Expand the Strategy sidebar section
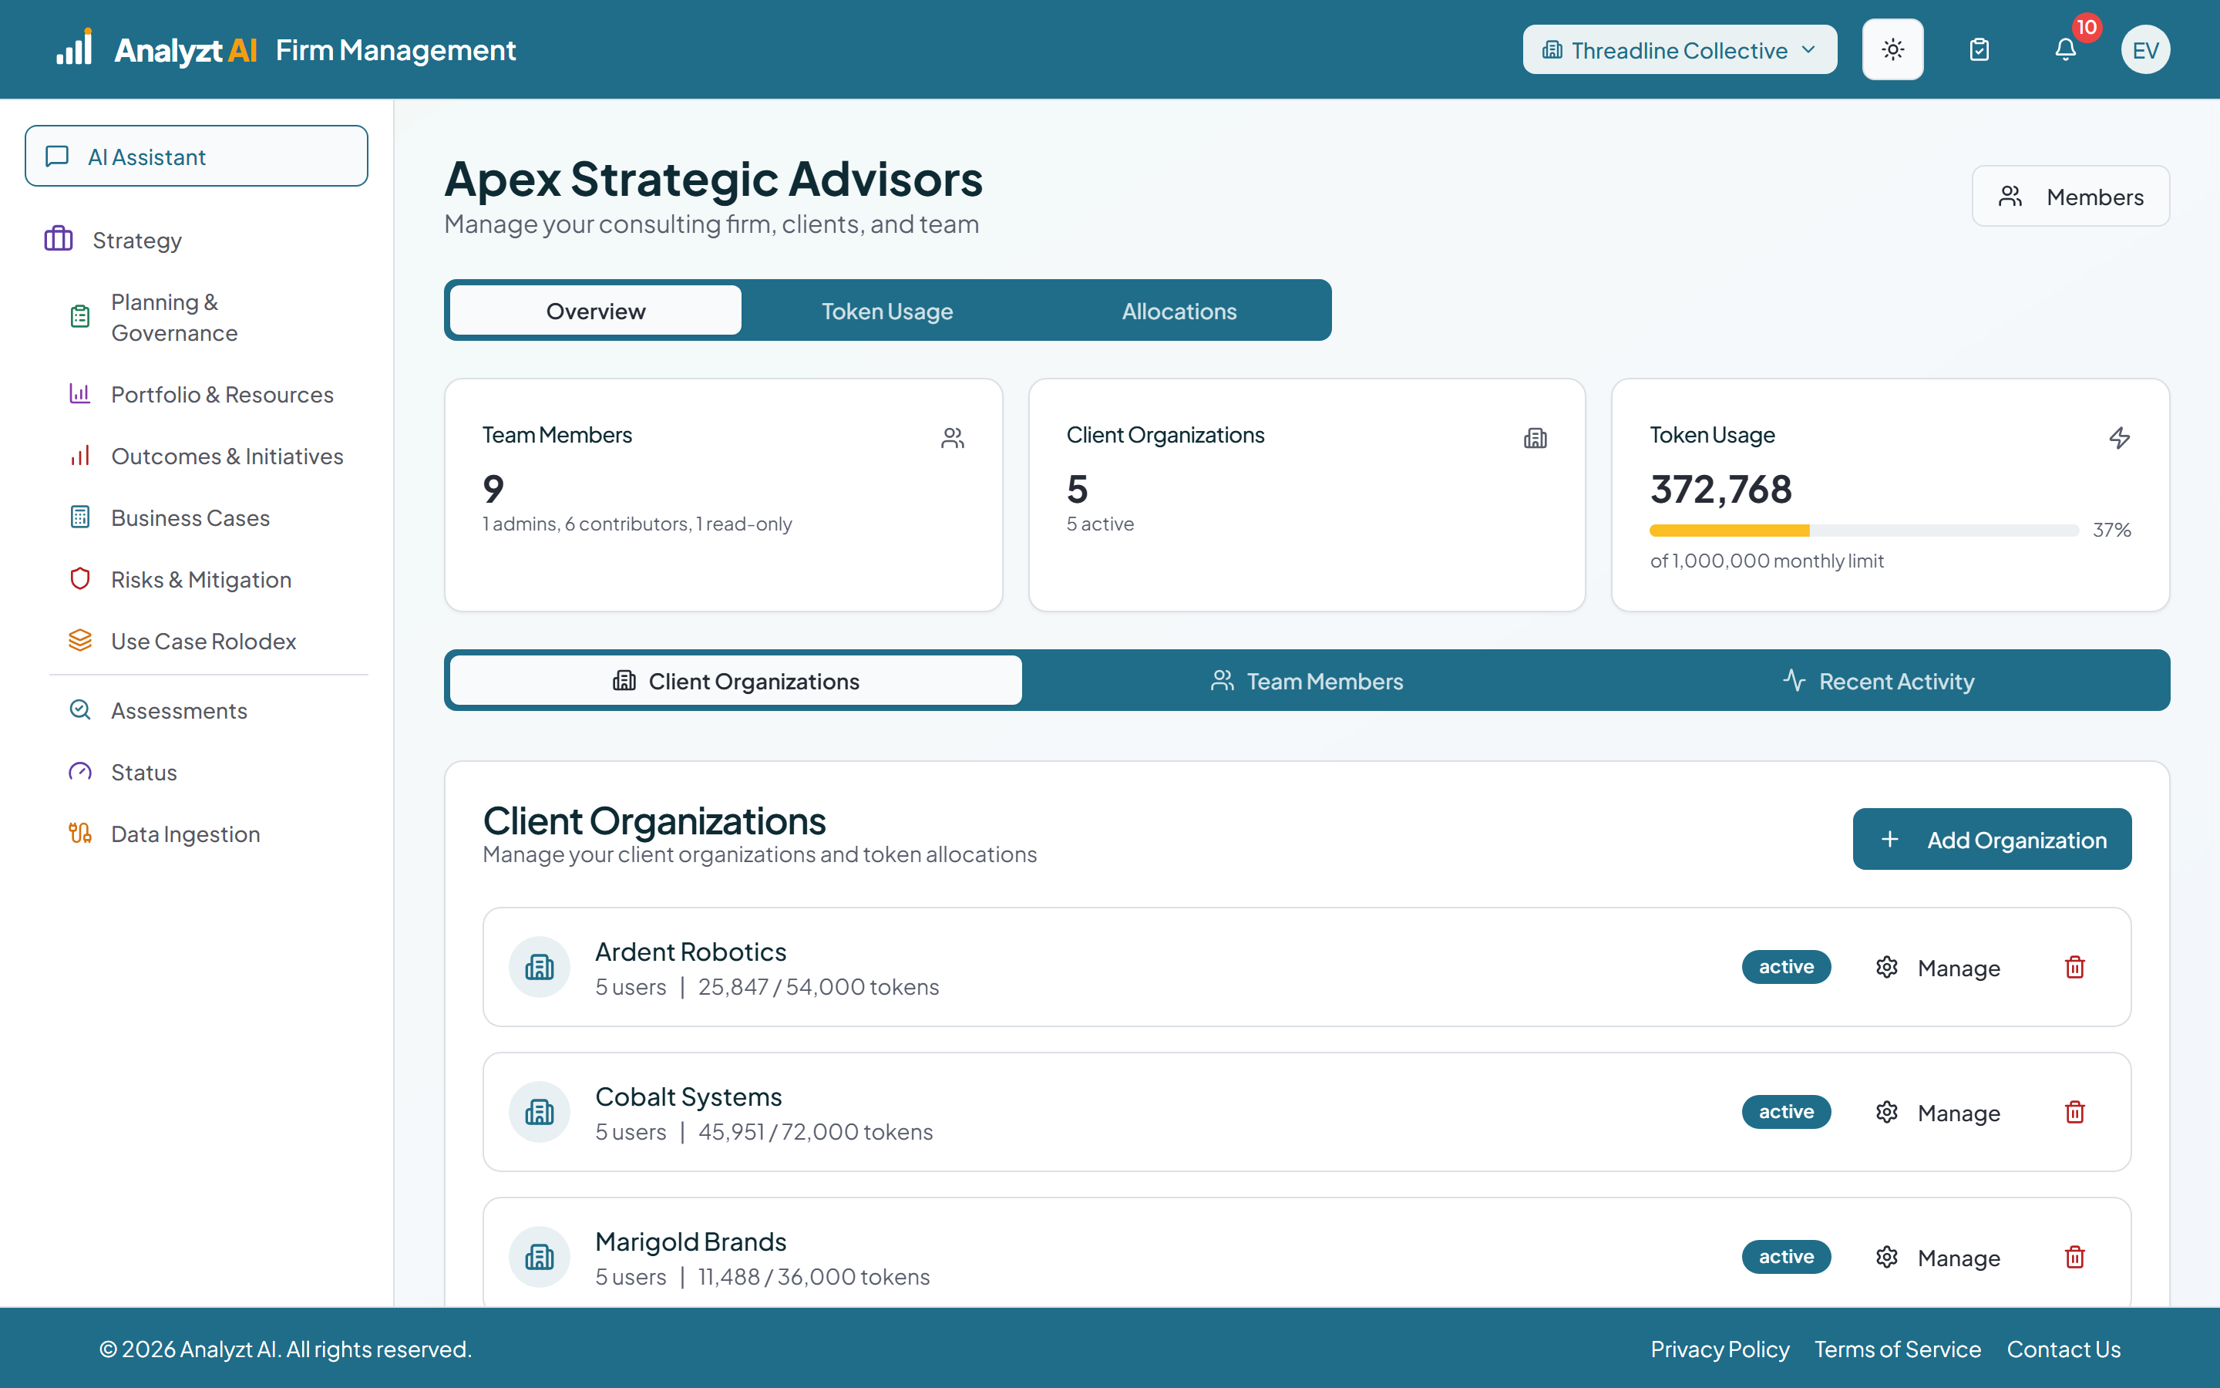 (138, 240)
